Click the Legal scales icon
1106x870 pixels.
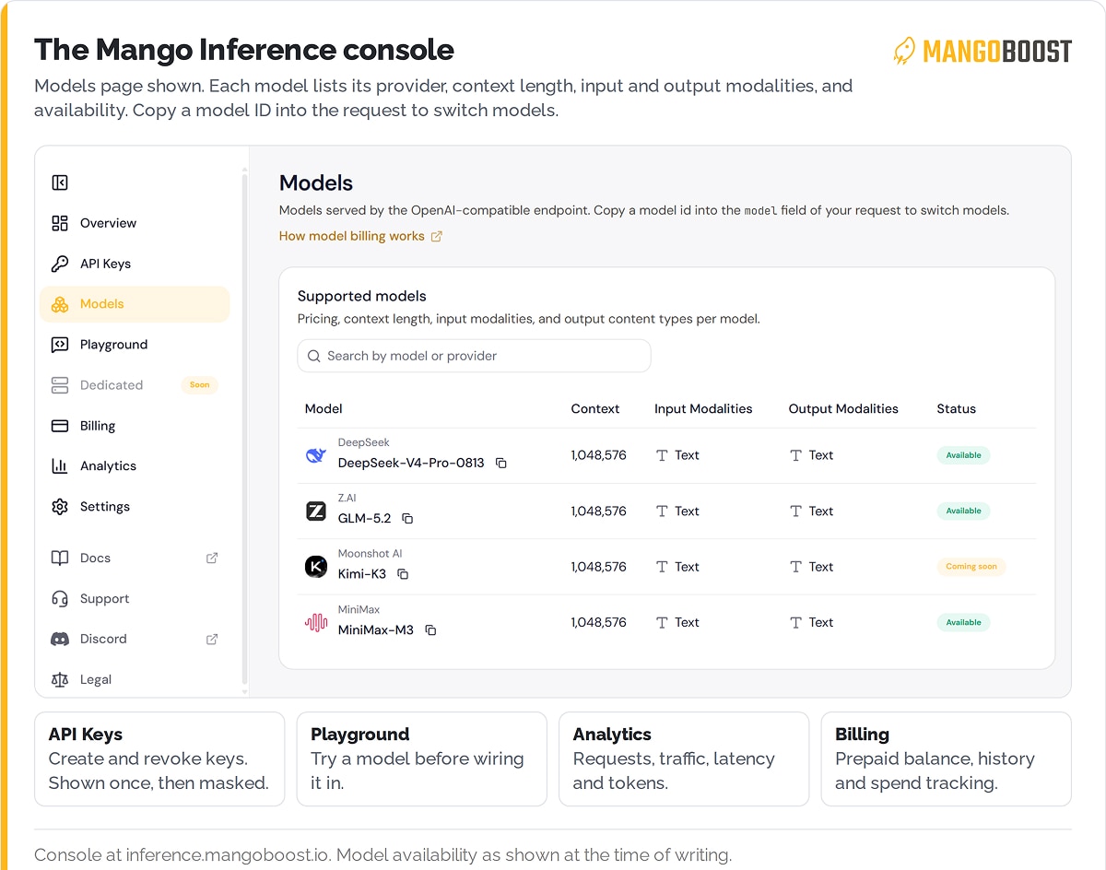click(60, 679)
